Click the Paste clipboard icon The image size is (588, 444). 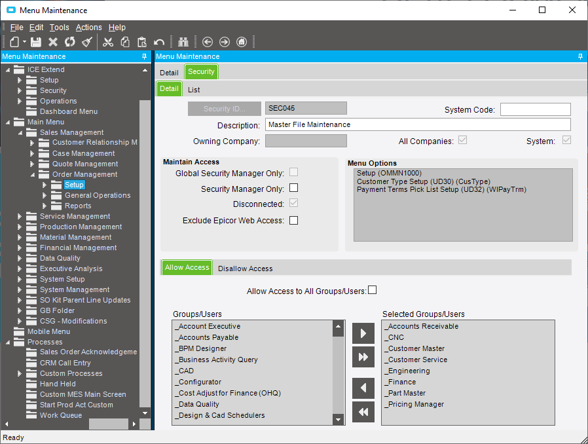[141, 42]
